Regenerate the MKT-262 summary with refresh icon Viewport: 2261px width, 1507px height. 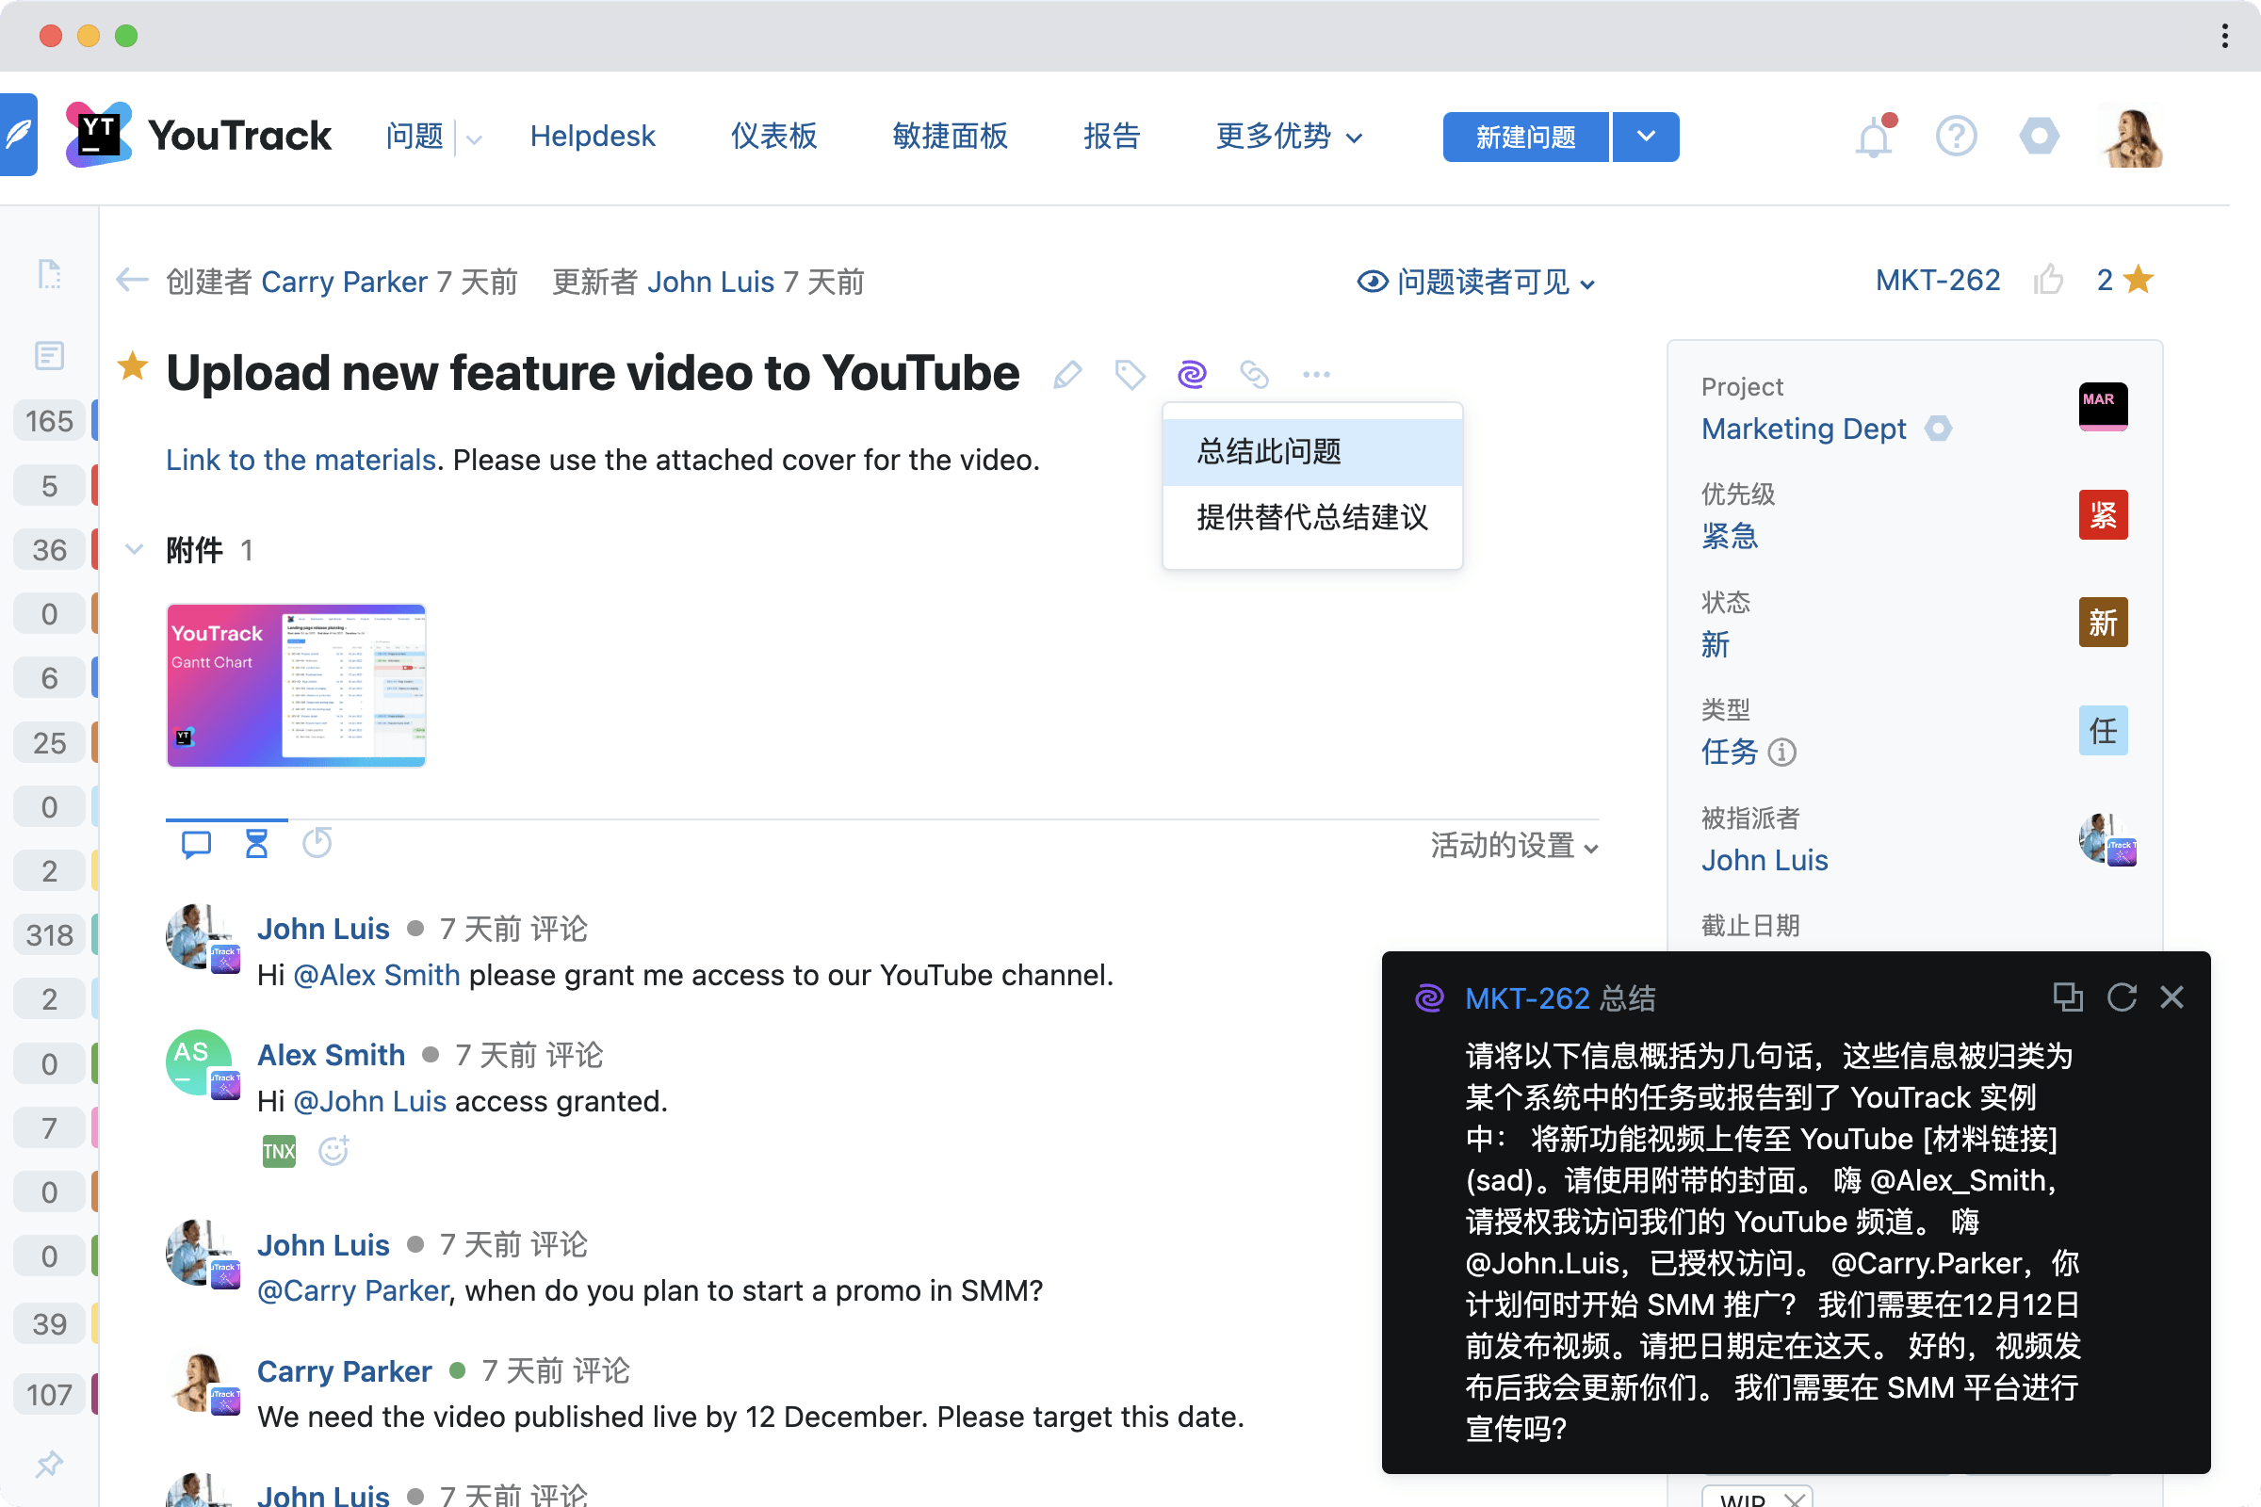tap(2122, 997)
